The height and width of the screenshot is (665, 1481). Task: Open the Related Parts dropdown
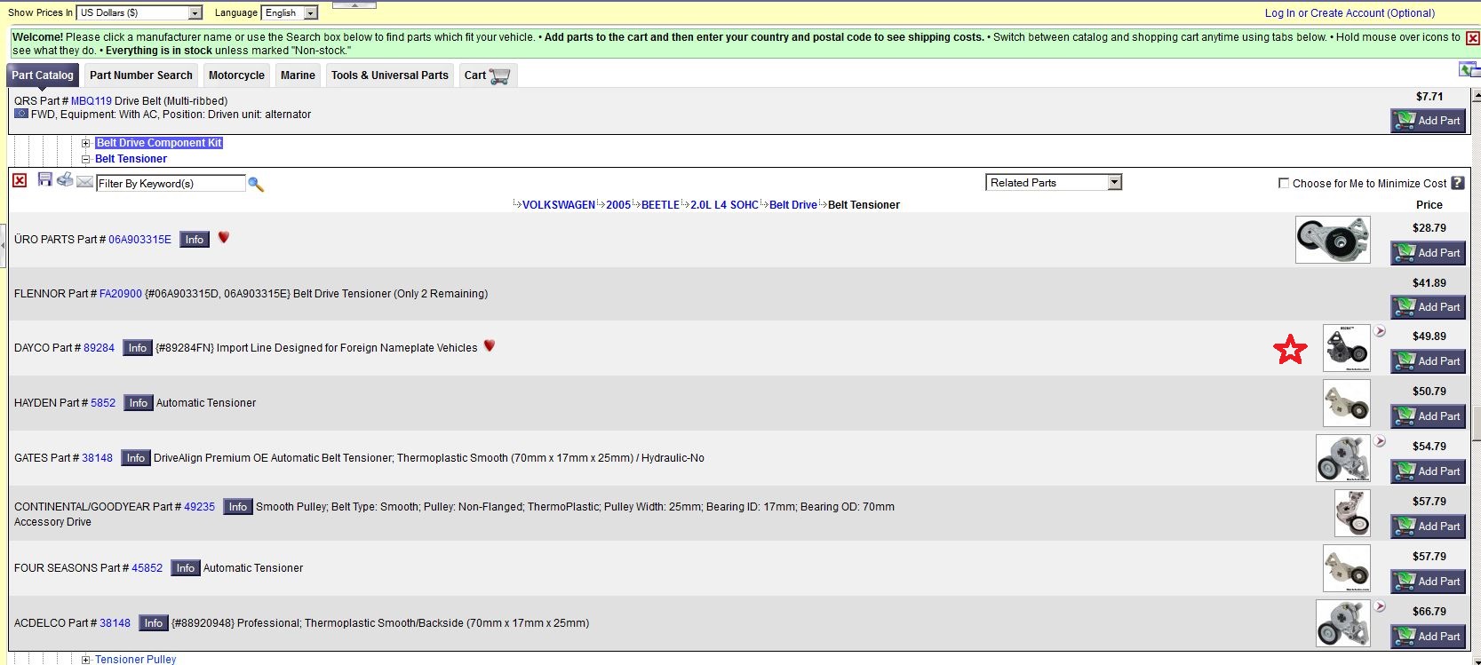point(1054,182)
